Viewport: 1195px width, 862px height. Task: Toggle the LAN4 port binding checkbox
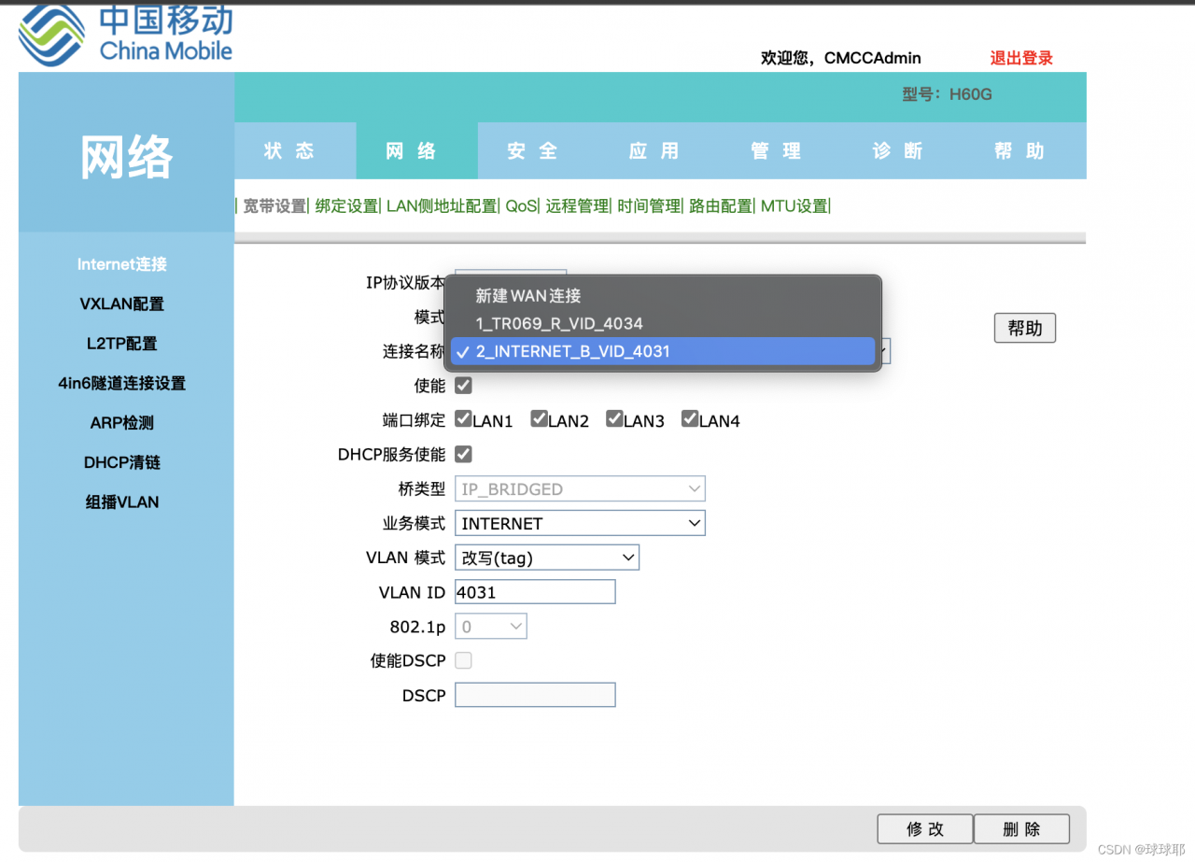[x=690, y=418]
